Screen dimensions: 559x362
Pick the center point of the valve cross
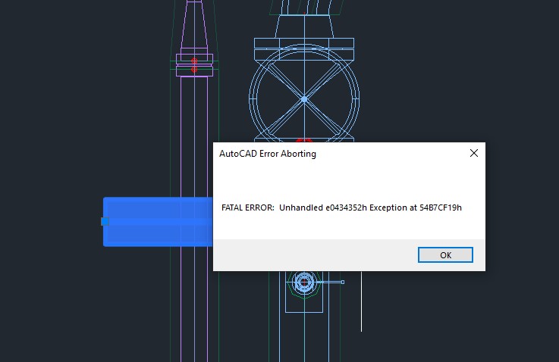click(x=304, y=99)
